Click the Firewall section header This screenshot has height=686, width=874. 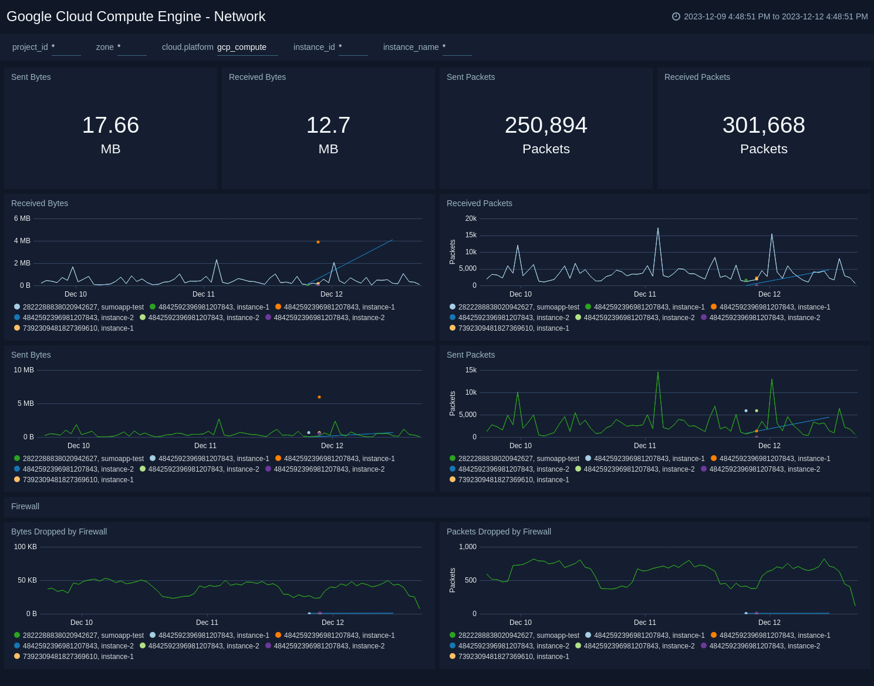(25, 506)
